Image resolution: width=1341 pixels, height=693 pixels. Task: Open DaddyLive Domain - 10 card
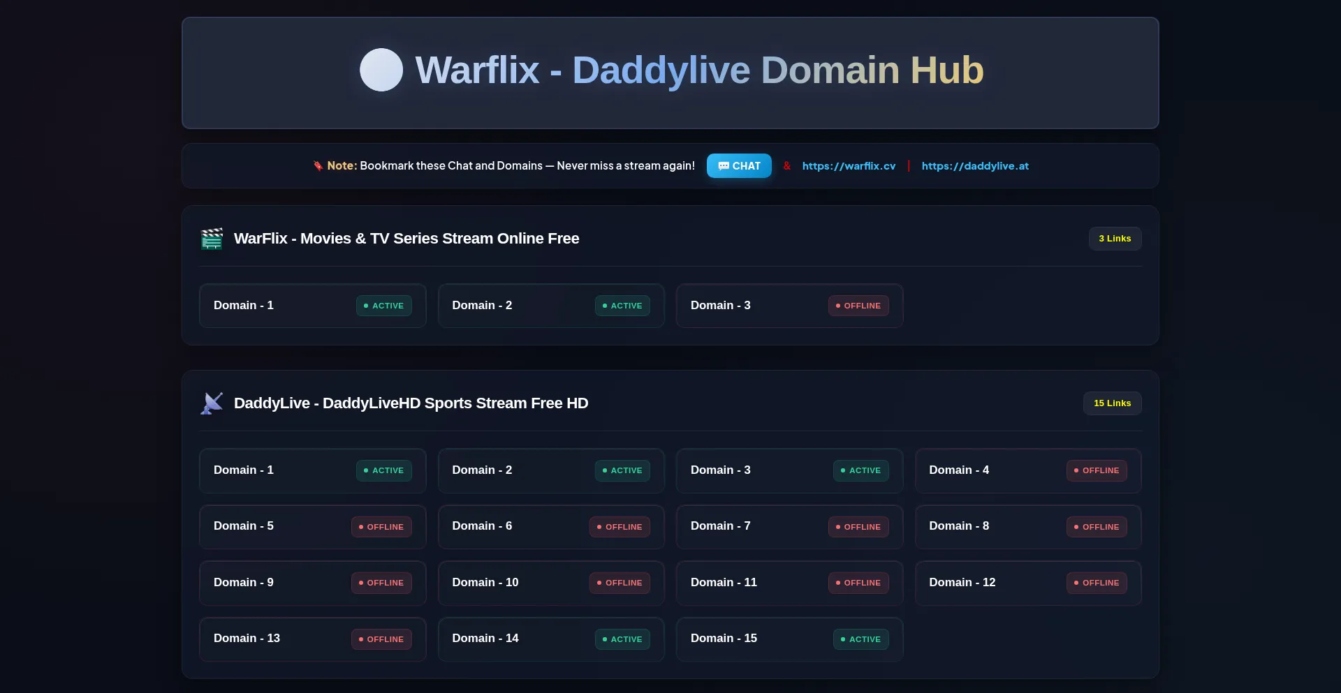click(x=551, y=583)
